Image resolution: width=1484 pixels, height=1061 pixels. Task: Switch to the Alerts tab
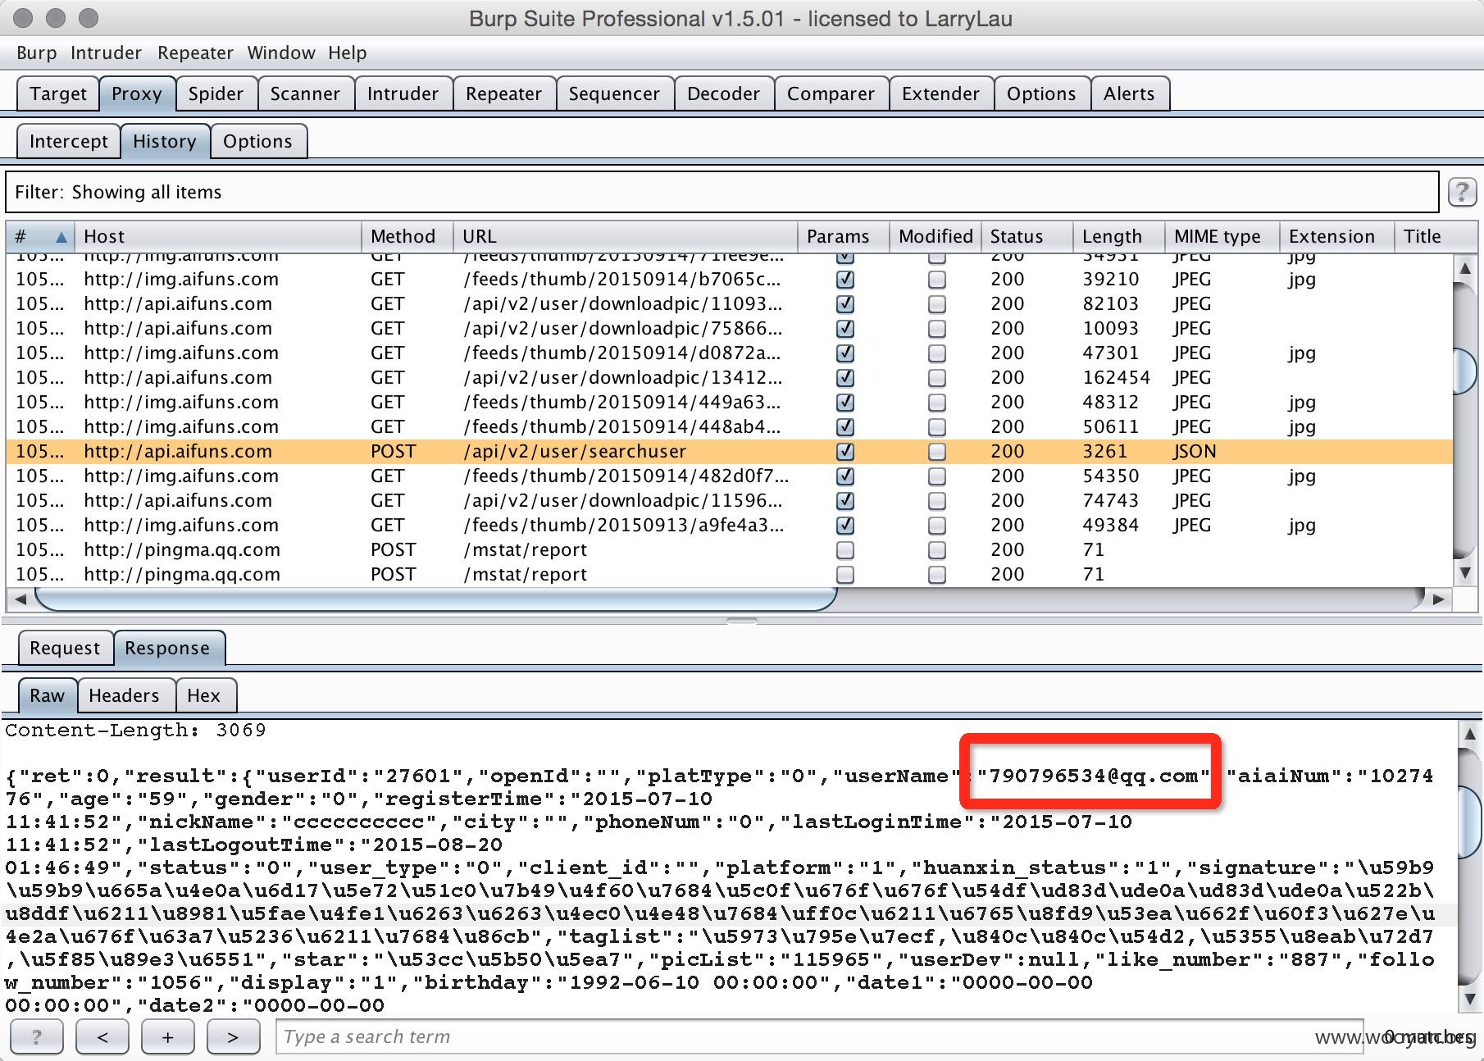[x=1129, y=93]
